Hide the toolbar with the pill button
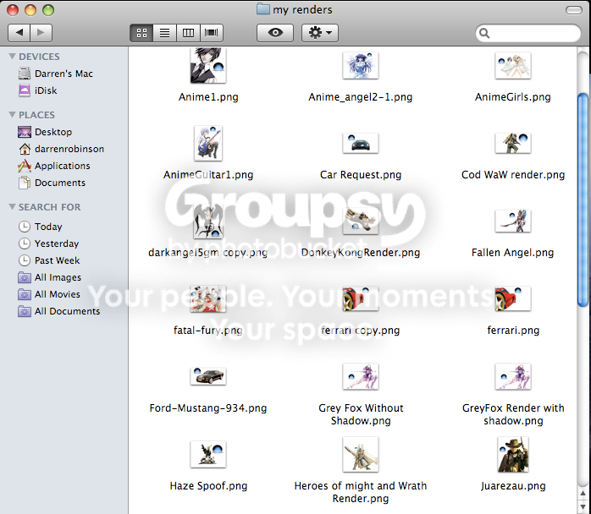 point(574,10)
